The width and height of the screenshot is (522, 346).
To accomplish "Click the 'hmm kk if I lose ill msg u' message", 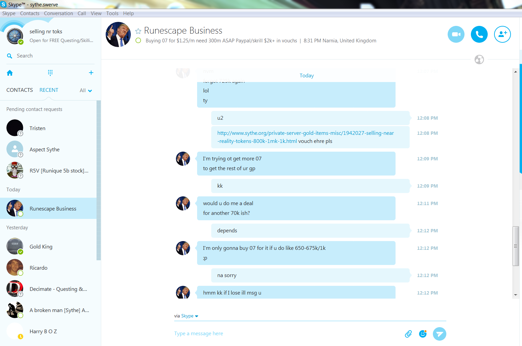I will pyautogui.click(x=296, y=293).
